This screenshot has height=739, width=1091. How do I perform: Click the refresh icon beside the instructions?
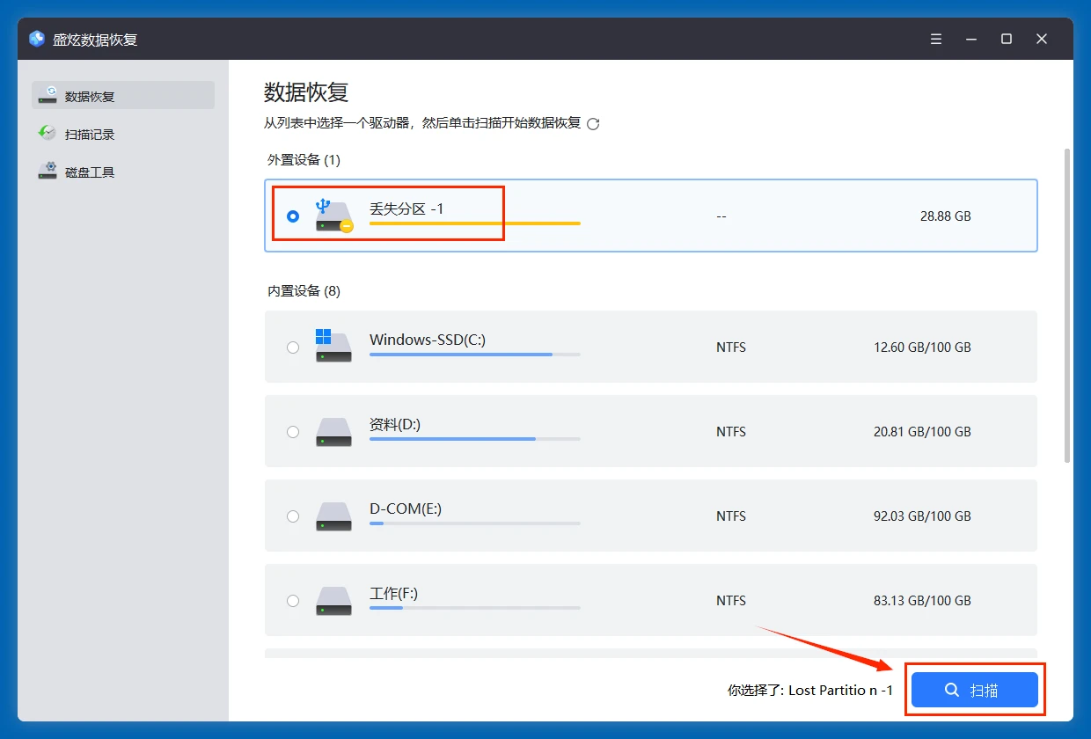(593, 124)
